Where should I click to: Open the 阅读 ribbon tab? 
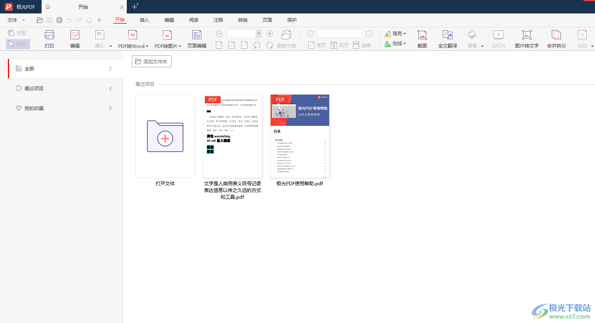tap(194, 20)
